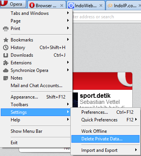Click the puzzle icon for Extensions
Viewport: 141px width, 156px height.
6,63
